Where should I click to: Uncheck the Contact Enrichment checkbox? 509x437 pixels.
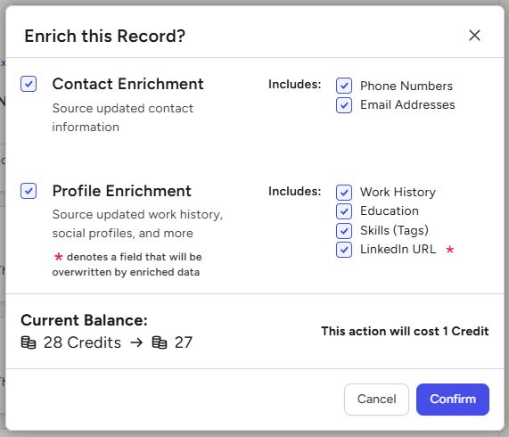29,84
